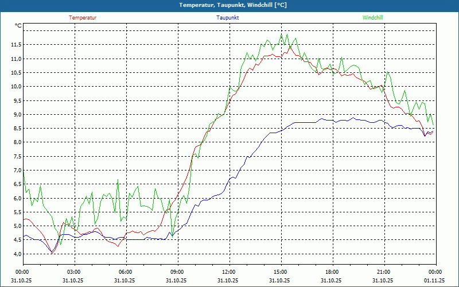
Task: Click the "4,5" y-axis value
Action: [17, 240]
